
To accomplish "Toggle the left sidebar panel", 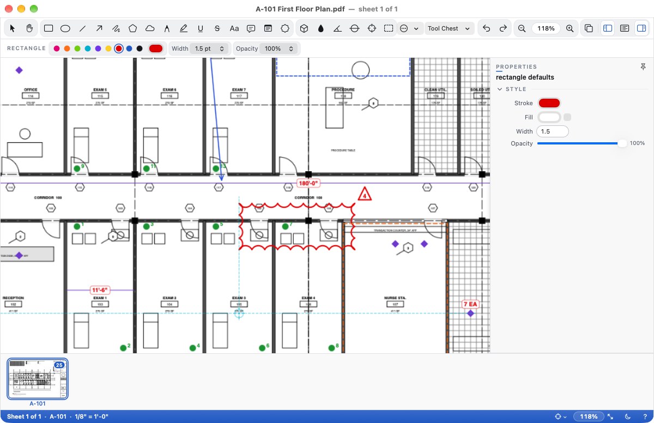I will coord(608,28).
